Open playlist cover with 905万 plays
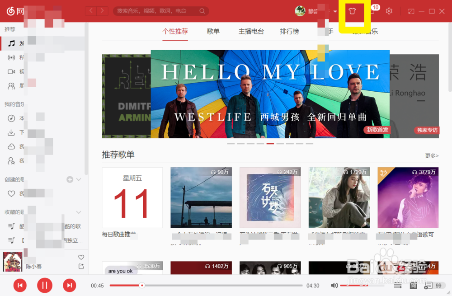The image size is (452, 296). pos(270,268)
